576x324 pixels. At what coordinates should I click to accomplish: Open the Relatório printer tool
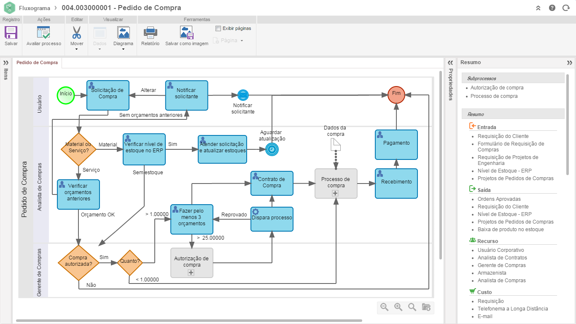[150, 33]
